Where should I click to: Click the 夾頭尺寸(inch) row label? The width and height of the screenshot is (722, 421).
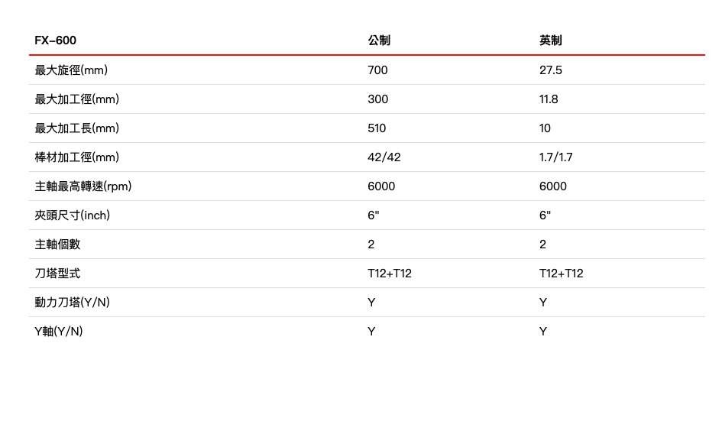pos(73,215)
